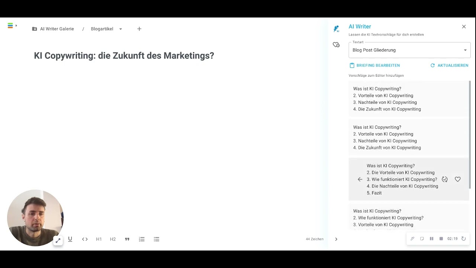The image size is (476, 268).
Task: Apply H1 heading style
Action: [x=99, y=239]
